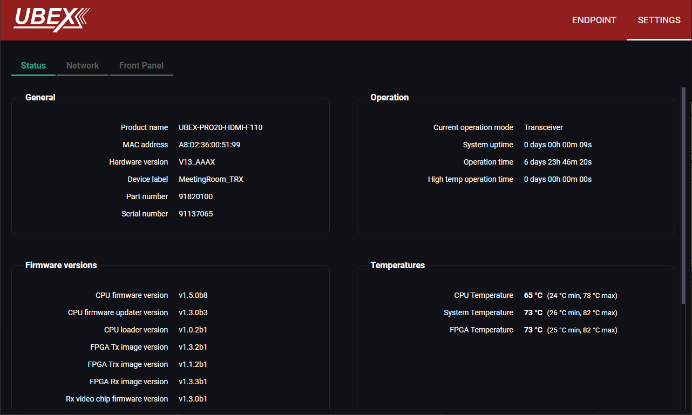Click the FPGA Temperature label

click(481, 330)
